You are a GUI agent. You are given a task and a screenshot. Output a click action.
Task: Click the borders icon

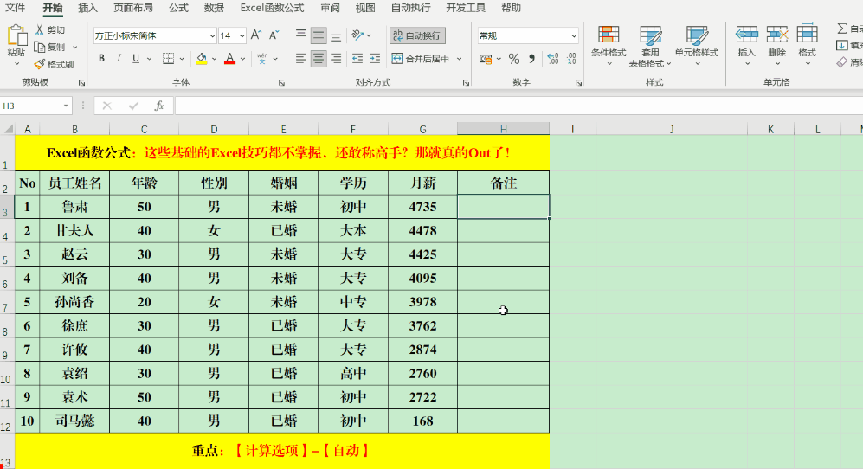pyautogui.click(x=169, y=58)
